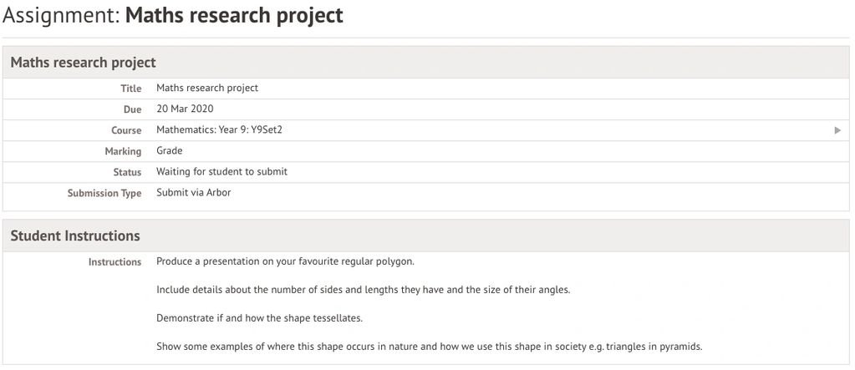The height and width of the screenshot is (370, 855).
Task: Click the Assignment: Maths research project heading
Action: pyautogui.click(x=173, y=16)
